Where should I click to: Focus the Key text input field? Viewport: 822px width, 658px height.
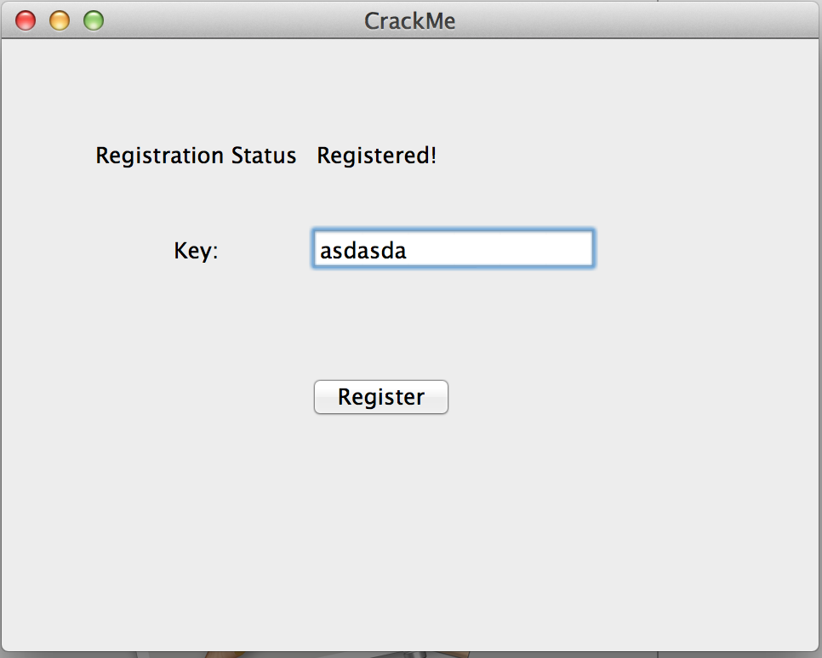coord(454,249)
